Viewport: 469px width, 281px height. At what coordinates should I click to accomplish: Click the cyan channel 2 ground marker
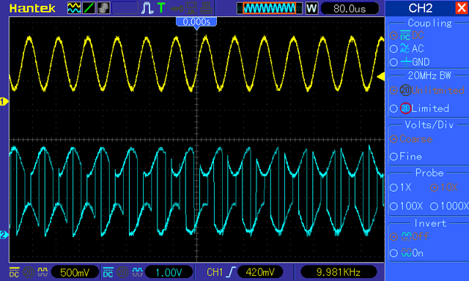click(x=4, y=235)
